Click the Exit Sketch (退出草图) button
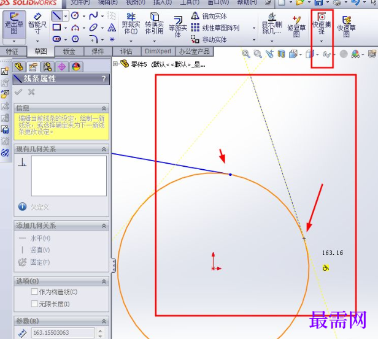378x339 pixels. (x=14, y=24)
